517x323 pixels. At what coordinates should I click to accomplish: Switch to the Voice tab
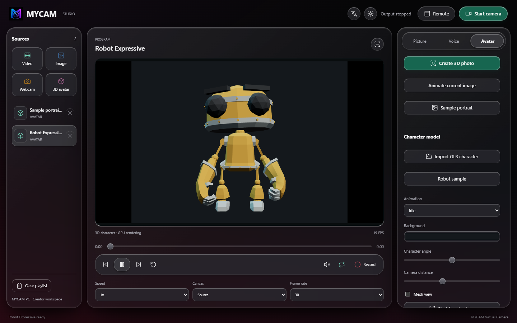coord(454,41)
